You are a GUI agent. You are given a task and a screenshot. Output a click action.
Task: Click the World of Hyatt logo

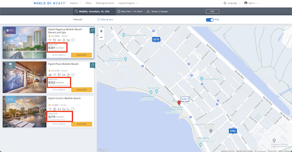point(50,3)
